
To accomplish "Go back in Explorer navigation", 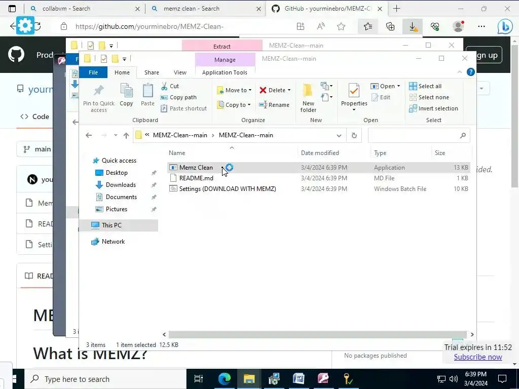I will point(89,135).
